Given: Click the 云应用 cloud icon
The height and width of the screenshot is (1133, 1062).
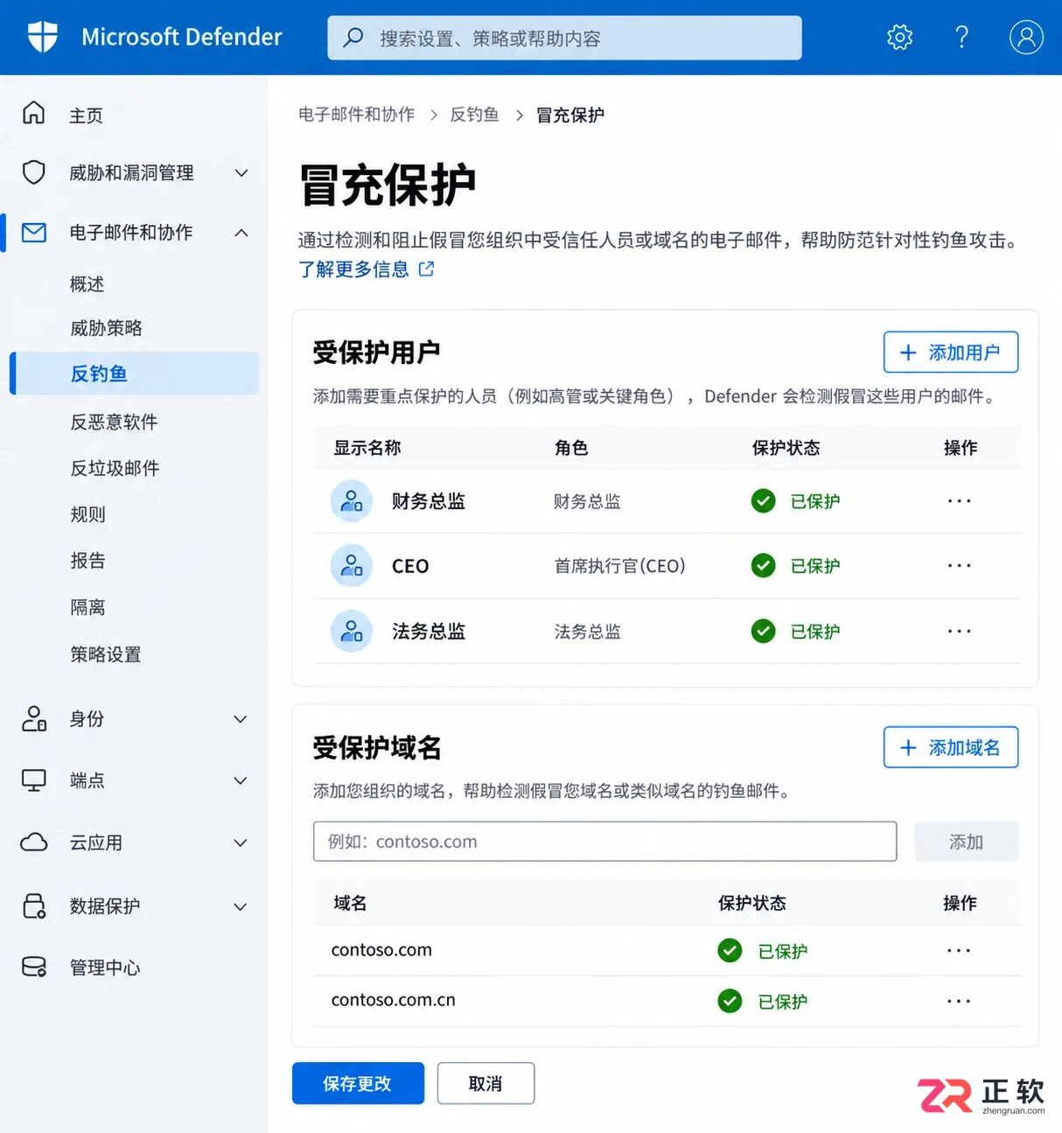Looking at the screenshot, I should click(34, 843).
